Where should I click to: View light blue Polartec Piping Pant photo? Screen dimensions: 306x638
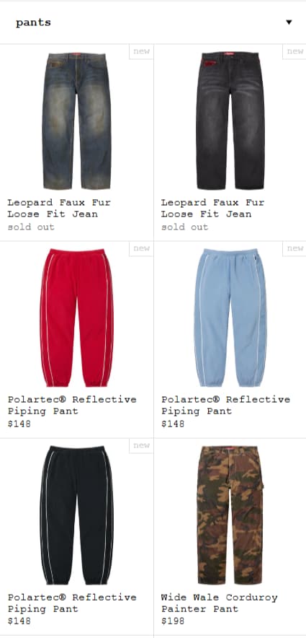point(230,318)
